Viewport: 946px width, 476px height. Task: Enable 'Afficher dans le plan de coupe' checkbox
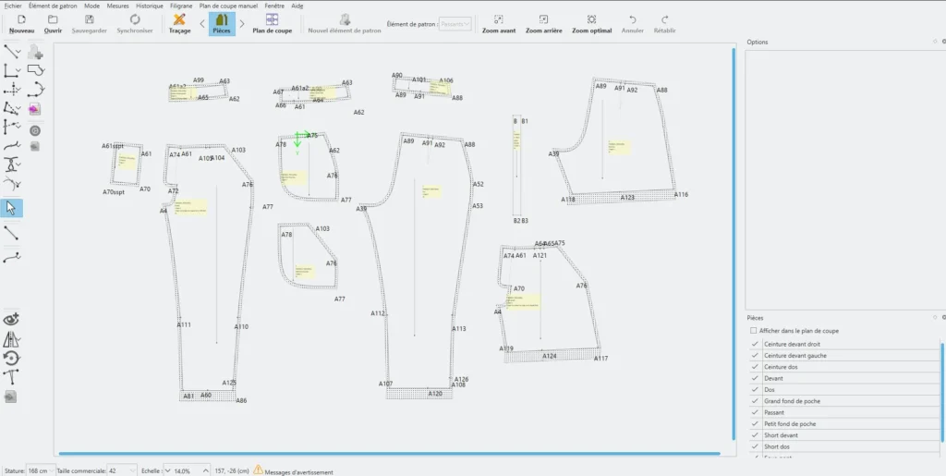tap(754, 331)
